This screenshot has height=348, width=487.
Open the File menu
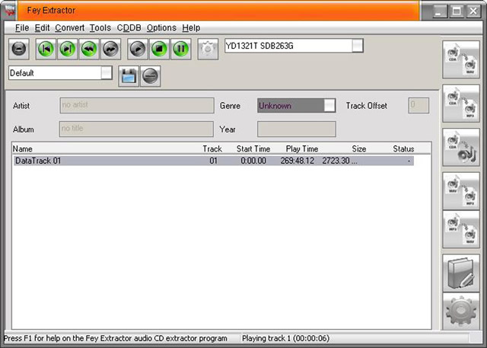point(22,28)
